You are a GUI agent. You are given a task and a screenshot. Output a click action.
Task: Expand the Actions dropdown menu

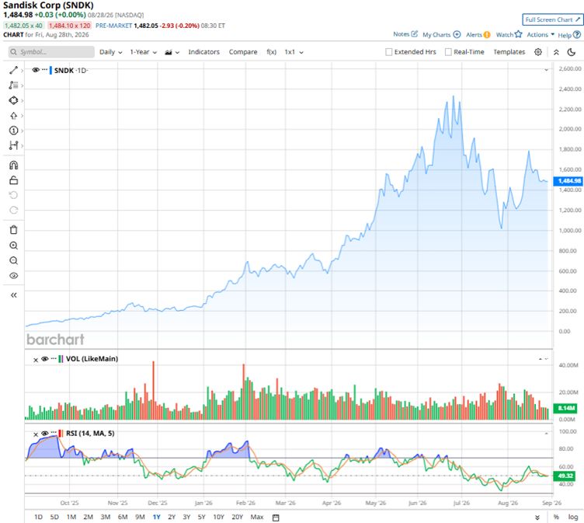coord(541,34)
